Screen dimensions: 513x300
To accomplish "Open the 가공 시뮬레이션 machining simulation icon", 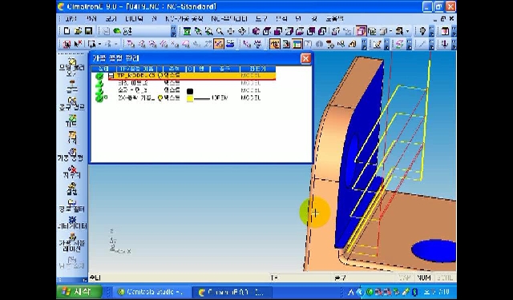I will pyautogui.click(x=71, y=242).
